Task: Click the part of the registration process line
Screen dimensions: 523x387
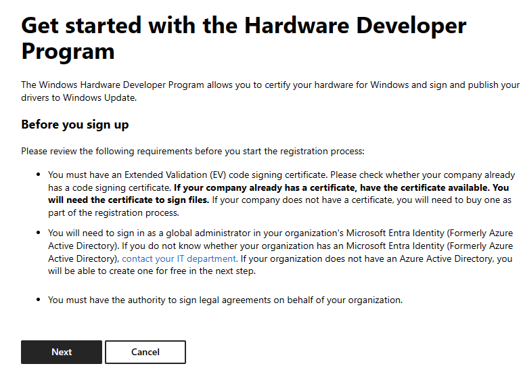Action: [114, 213]
